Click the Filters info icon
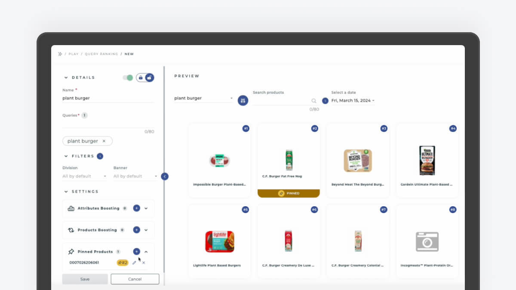516x290 pixels. (100, 156)
